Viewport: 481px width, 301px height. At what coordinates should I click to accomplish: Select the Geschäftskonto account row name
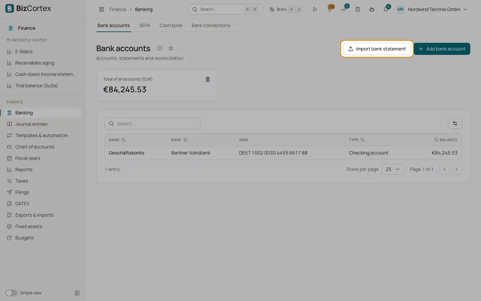(126, 153)
